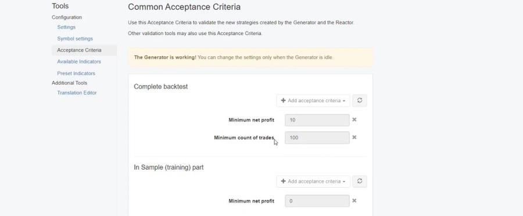
Task: Click the Minimum count of trades field showing 100
Action: pos(317,138)
